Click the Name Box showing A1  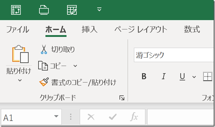(x=31, y=117)
